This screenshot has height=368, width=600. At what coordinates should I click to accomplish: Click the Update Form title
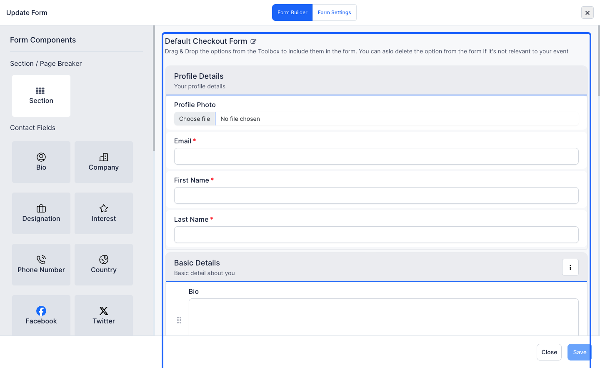(27, 13)
